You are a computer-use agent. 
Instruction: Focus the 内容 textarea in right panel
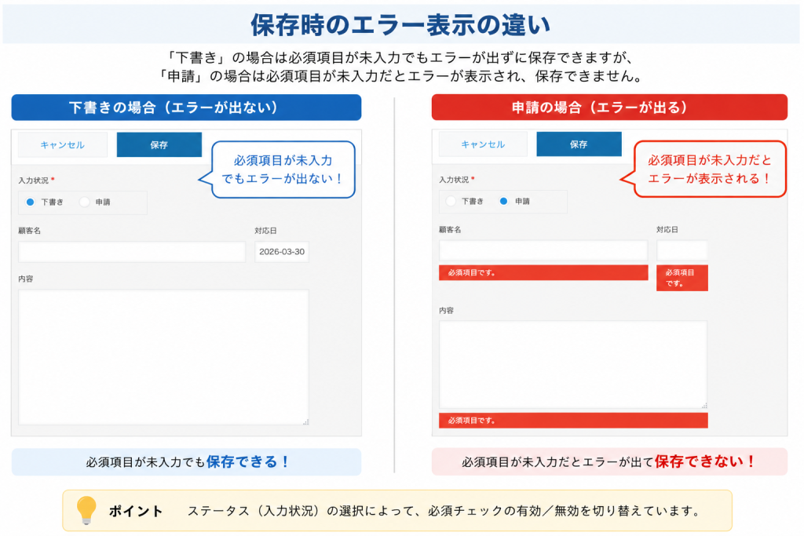(573, 365)
